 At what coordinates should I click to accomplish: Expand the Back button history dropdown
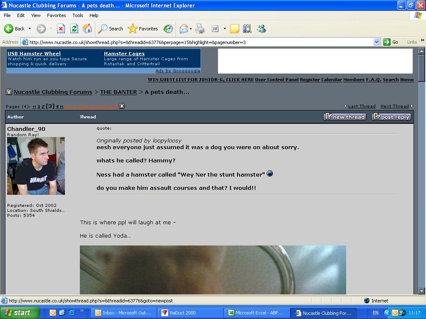click(29, 29)
